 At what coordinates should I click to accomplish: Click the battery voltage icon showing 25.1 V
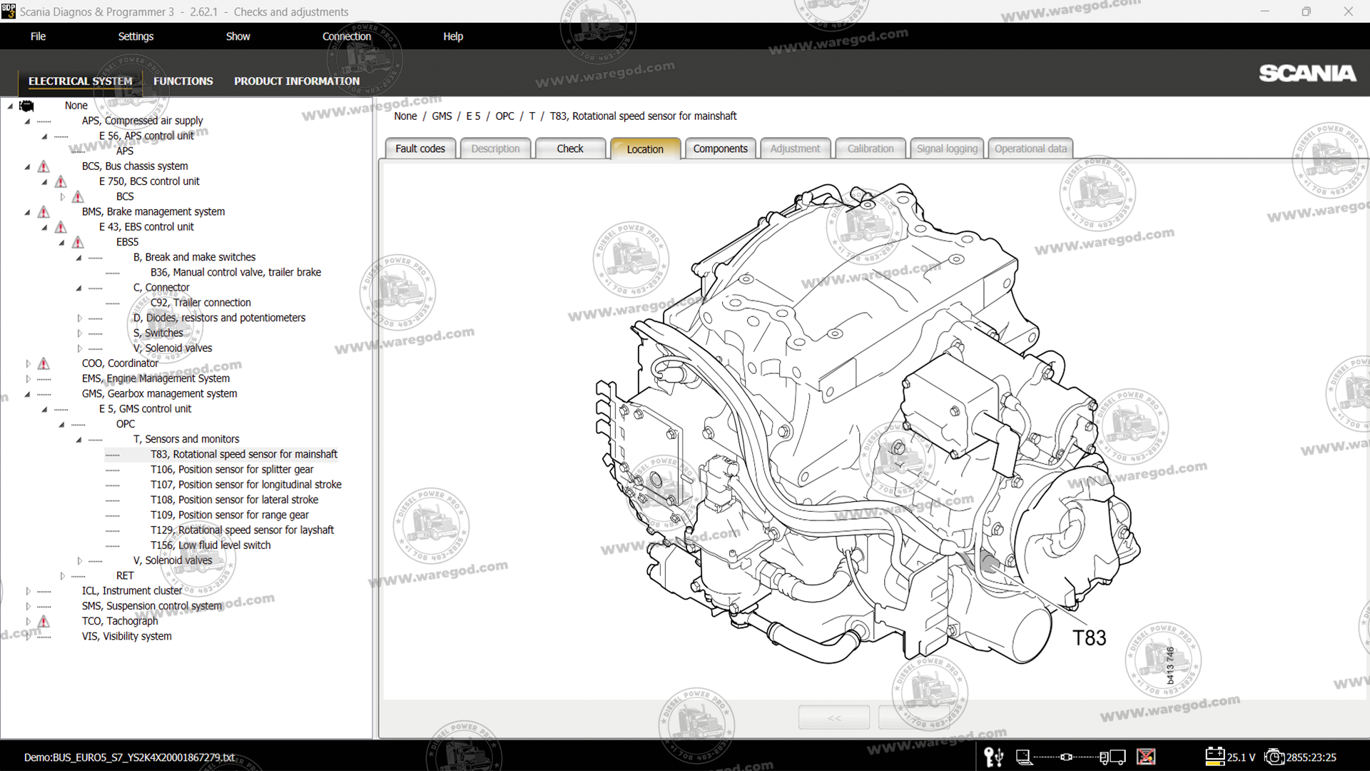point(1215,757)
